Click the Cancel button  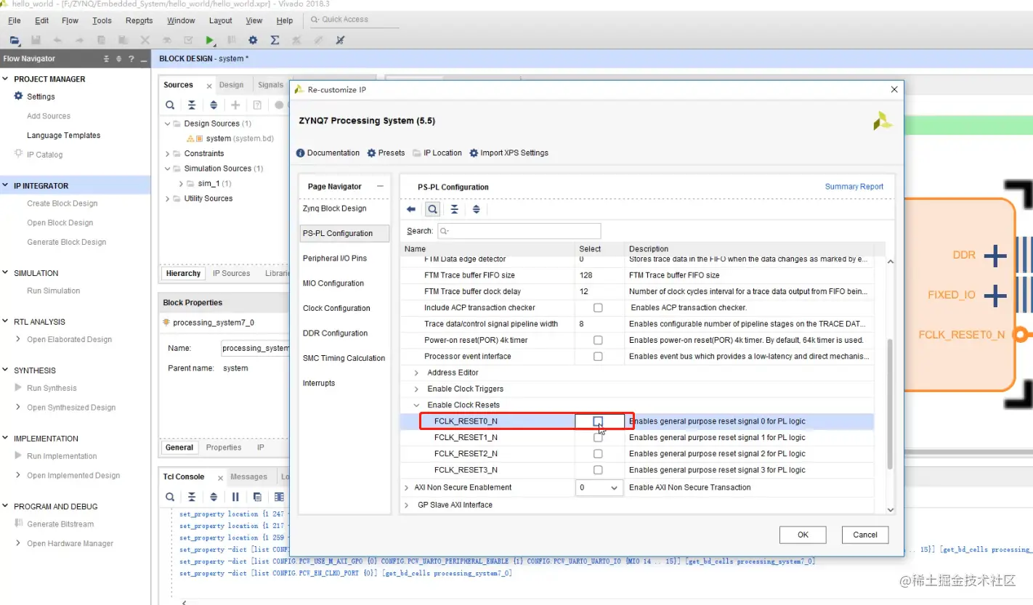point(865,535)
